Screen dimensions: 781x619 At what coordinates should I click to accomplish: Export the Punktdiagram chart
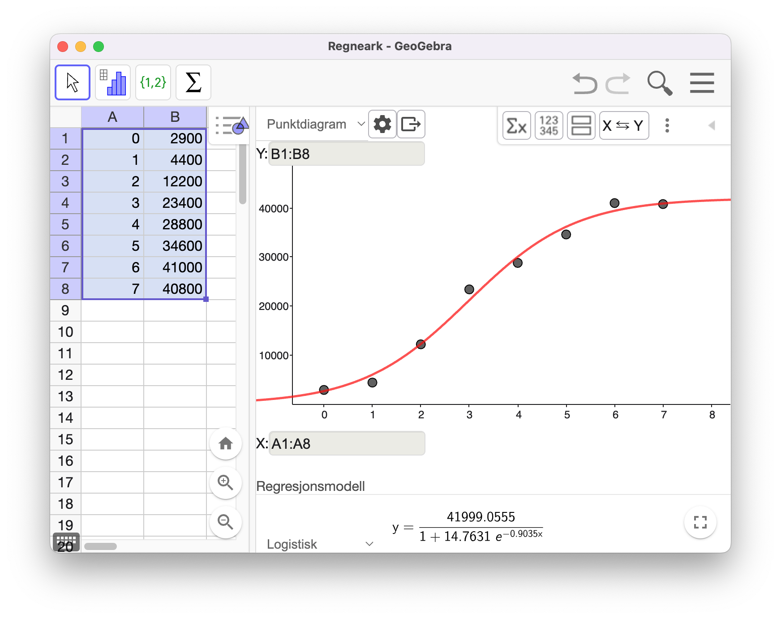(411, 125)
